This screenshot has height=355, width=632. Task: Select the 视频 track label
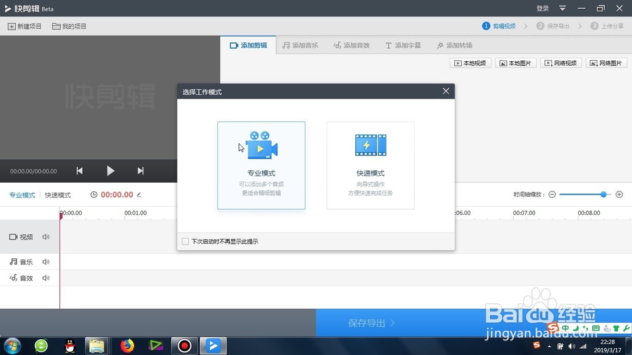pos(21,237)
